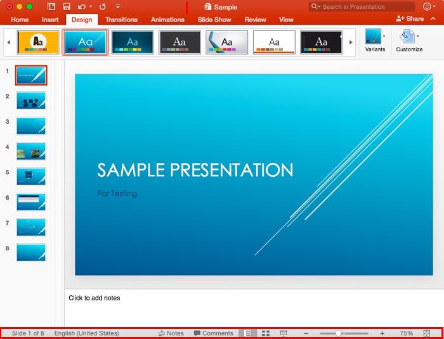
Task: Click zoom in plus icon
Action: point(382,333)
